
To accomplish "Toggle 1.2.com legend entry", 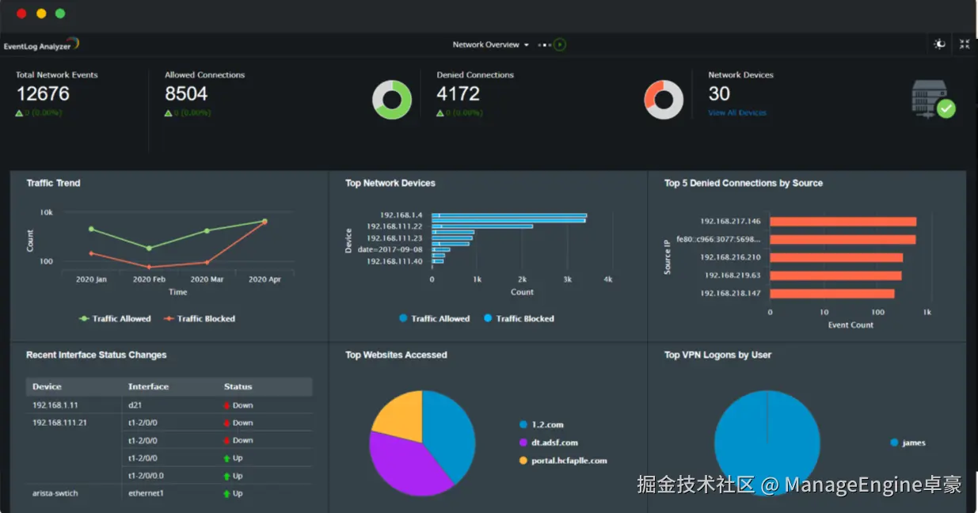I will click(542, 424).
